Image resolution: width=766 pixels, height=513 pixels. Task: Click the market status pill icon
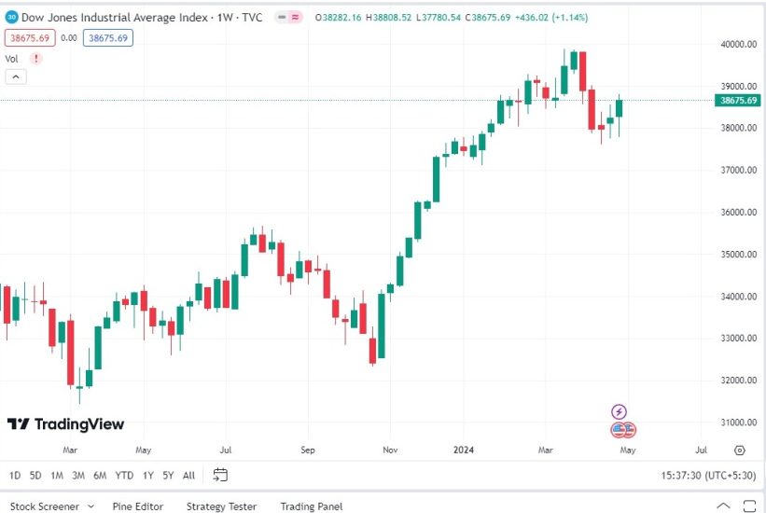(287, 17)
